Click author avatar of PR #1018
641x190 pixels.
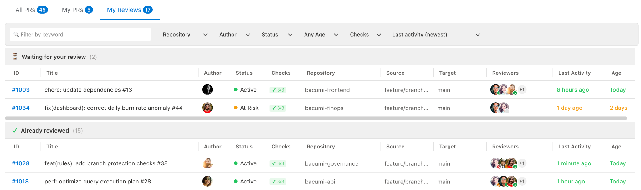coord(207,182)
